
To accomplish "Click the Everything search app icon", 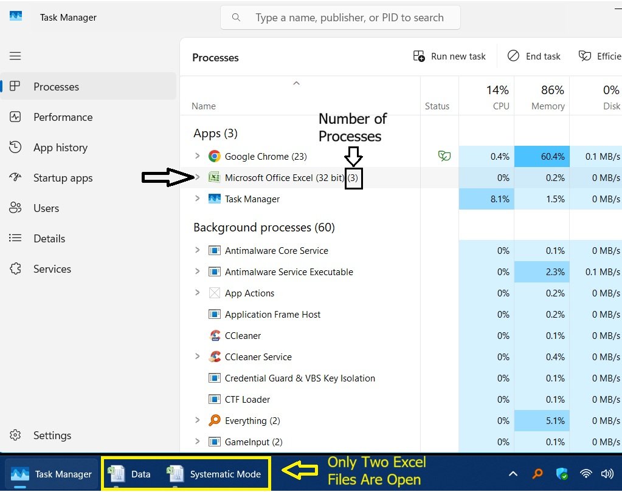I will click(x=215, y=420).
